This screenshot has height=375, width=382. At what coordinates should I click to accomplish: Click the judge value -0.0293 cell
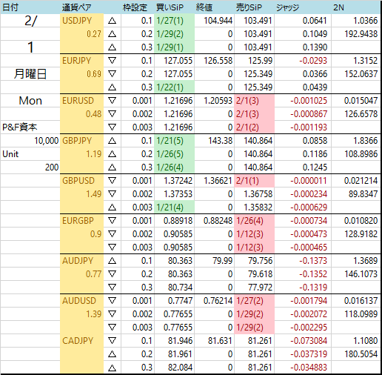(x=303, y=61)
